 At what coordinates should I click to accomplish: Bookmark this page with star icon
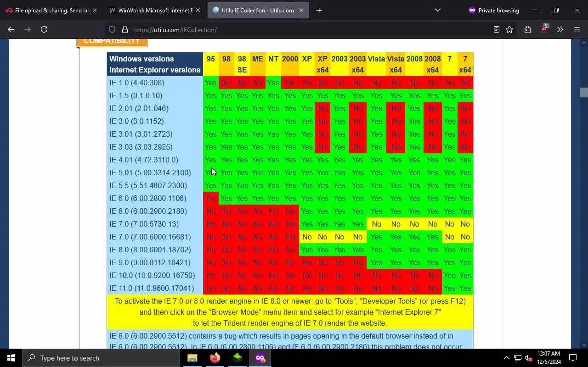pyautogui.click(x=509, y=29)
